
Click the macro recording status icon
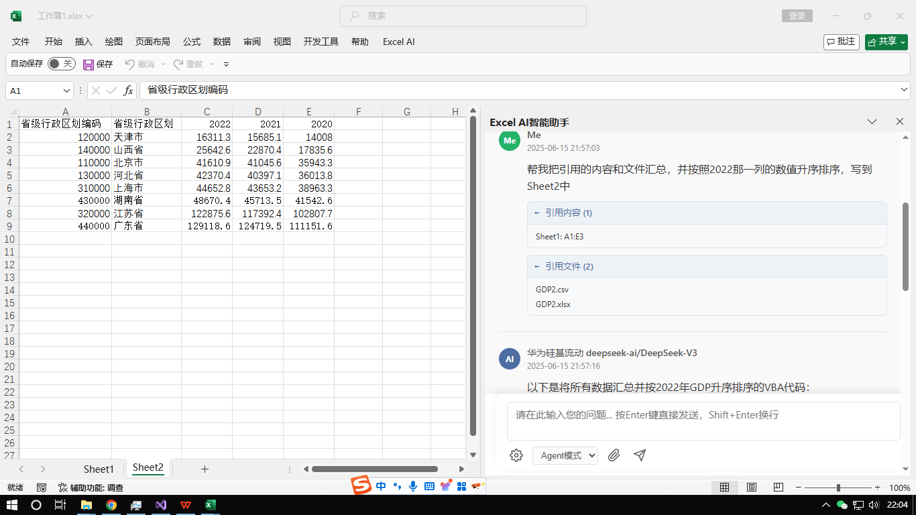click(x=42, y=488)
